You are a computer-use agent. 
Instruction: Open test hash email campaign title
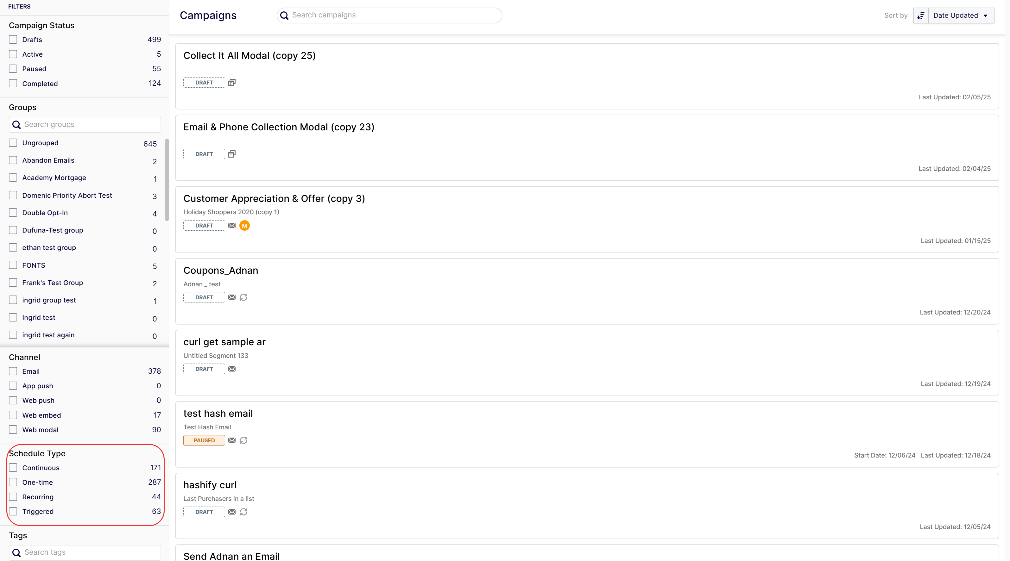point(218,413)
